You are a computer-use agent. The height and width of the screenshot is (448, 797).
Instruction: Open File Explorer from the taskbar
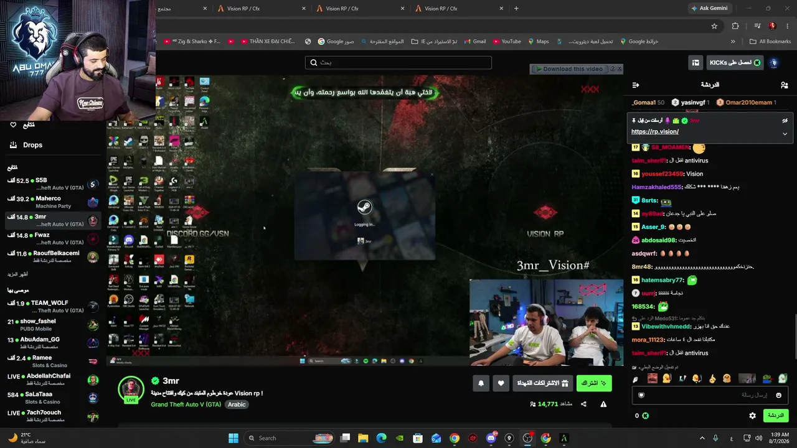coord(363,438)
